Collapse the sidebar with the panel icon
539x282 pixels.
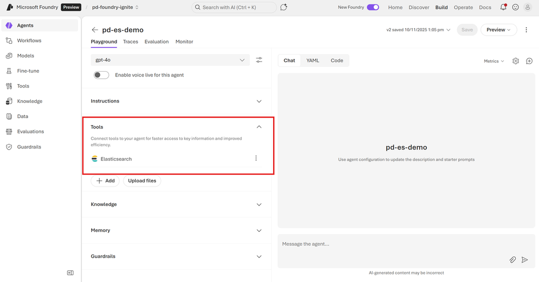pyautogui.click(x=70, y=273)
